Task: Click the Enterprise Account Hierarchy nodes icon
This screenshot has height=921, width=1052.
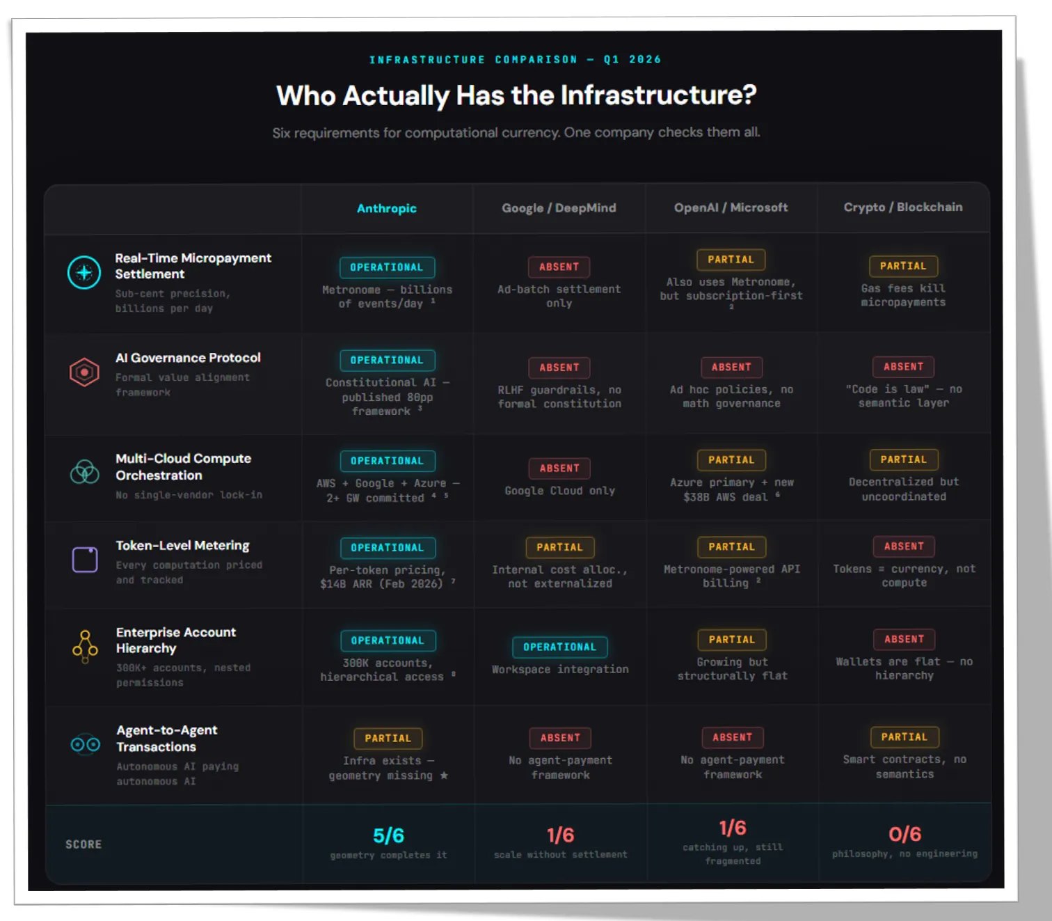Action: click(85, 647)
